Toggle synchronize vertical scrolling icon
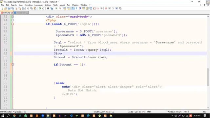The height and width of the screenshot is (118, 210). [65, 9]
